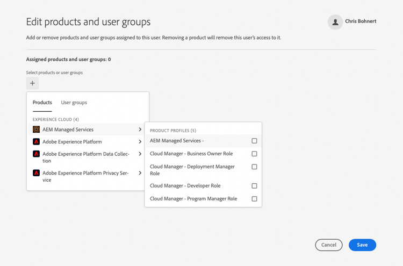Expand the Privacy Service chevron arrow
The height and width of the screenshot is (266, 403).
(x=140, y=173)
